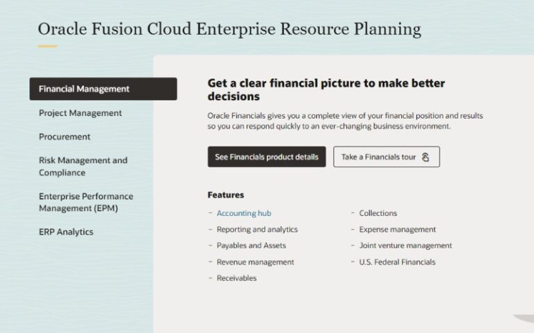This screenshot has width=534, height=333.
Task: Open Enterprise Performance Management (EPM) tab
Action: click(x=86, y=202)
